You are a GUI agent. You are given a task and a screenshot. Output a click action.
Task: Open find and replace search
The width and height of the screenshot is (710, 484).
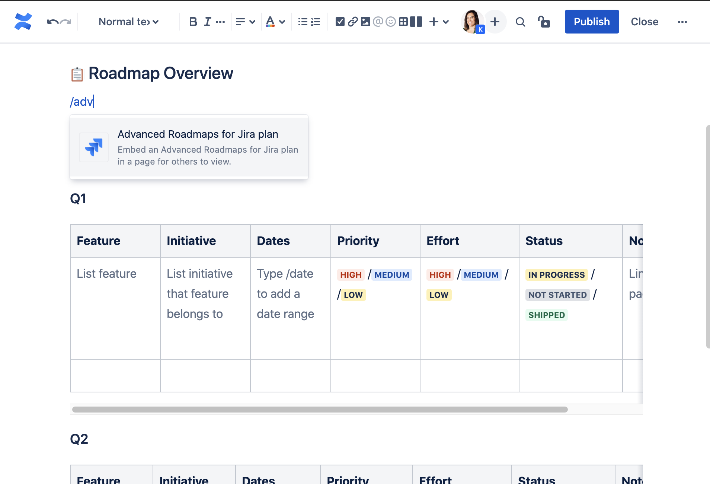click(x=520, y=22)
